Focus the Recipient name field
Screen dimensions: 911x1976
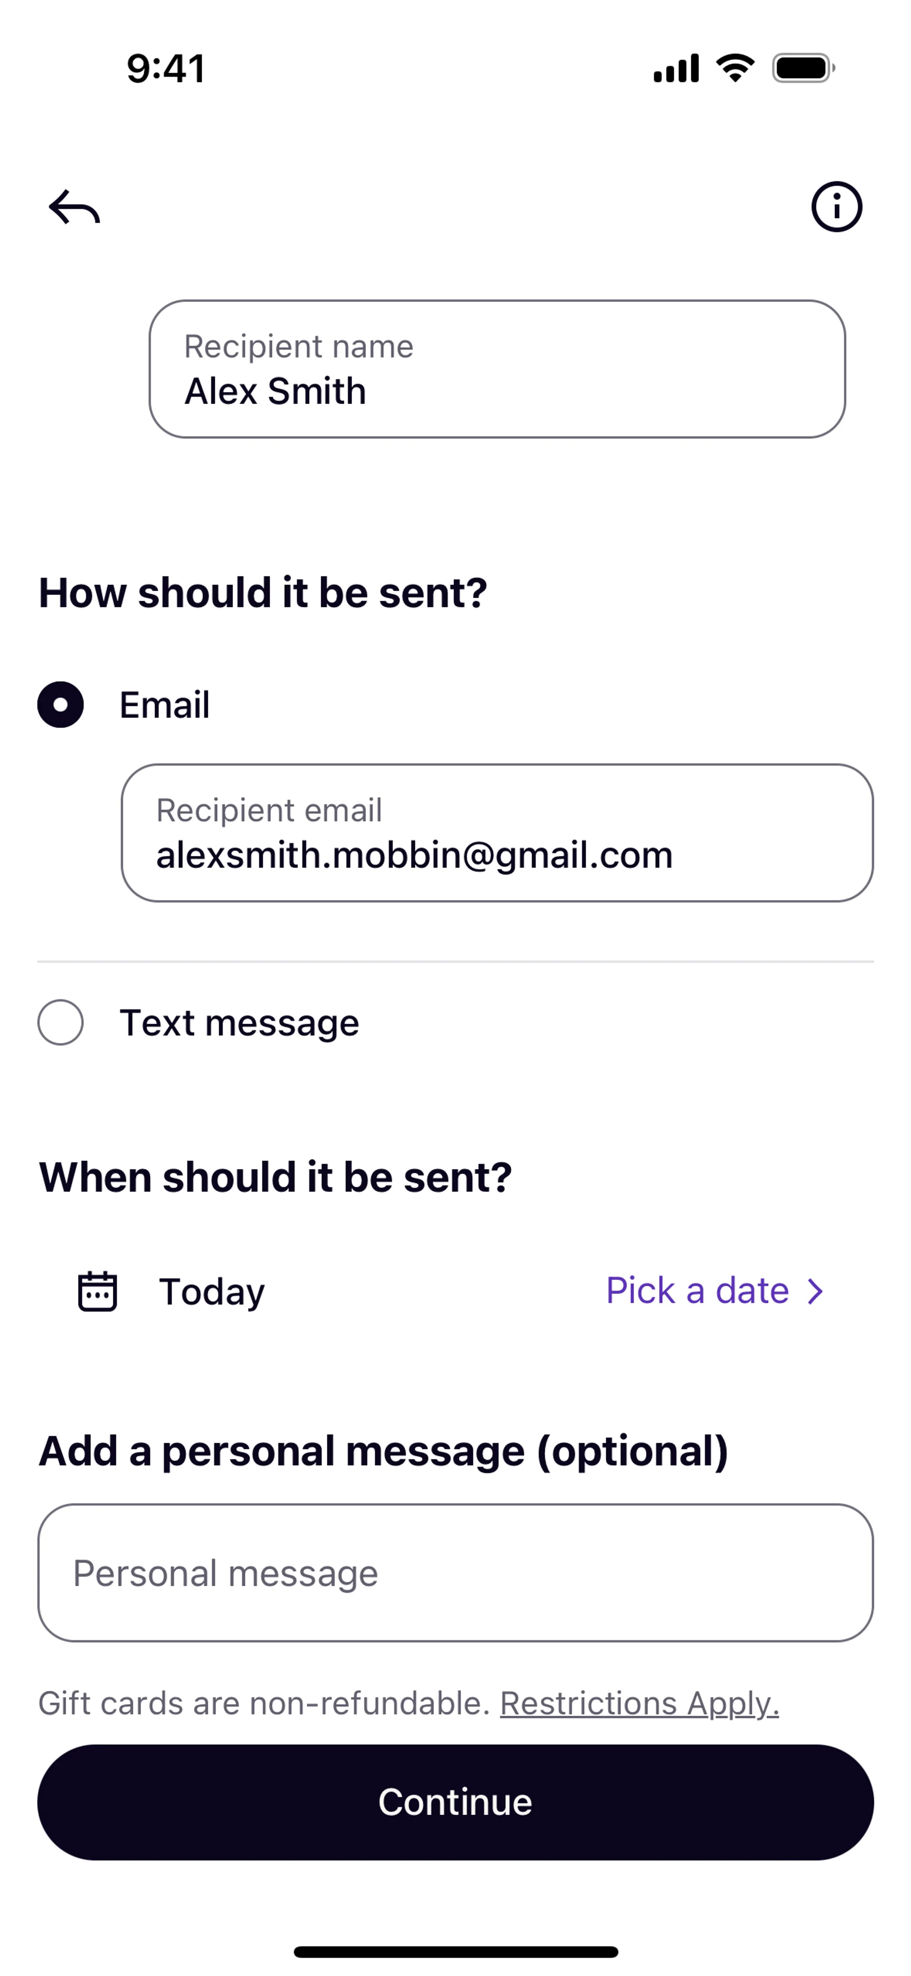[497, 369]
